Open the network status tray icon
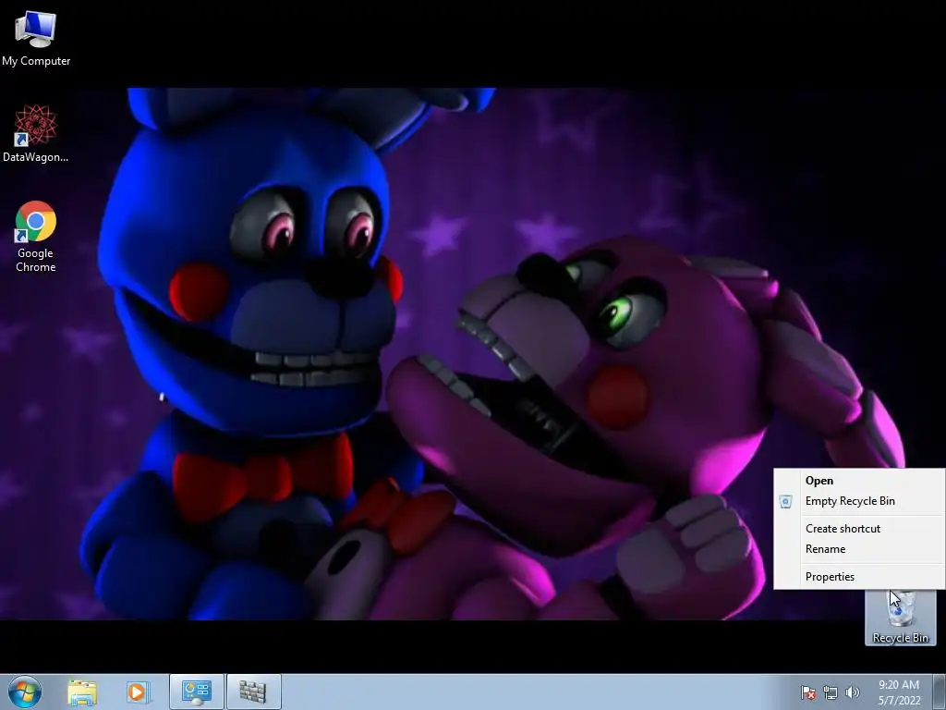Screen dimensions: 946x710 pos(831,692)
